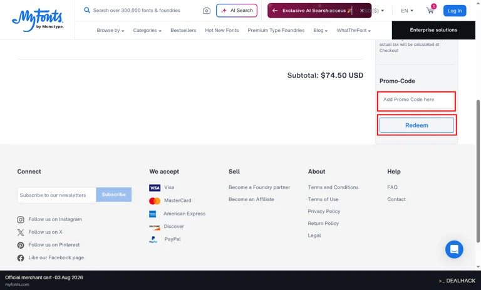The height and width of the screenshot is (290, 481).
Task: Click the Facebook icon
Action: click(21, 258)
